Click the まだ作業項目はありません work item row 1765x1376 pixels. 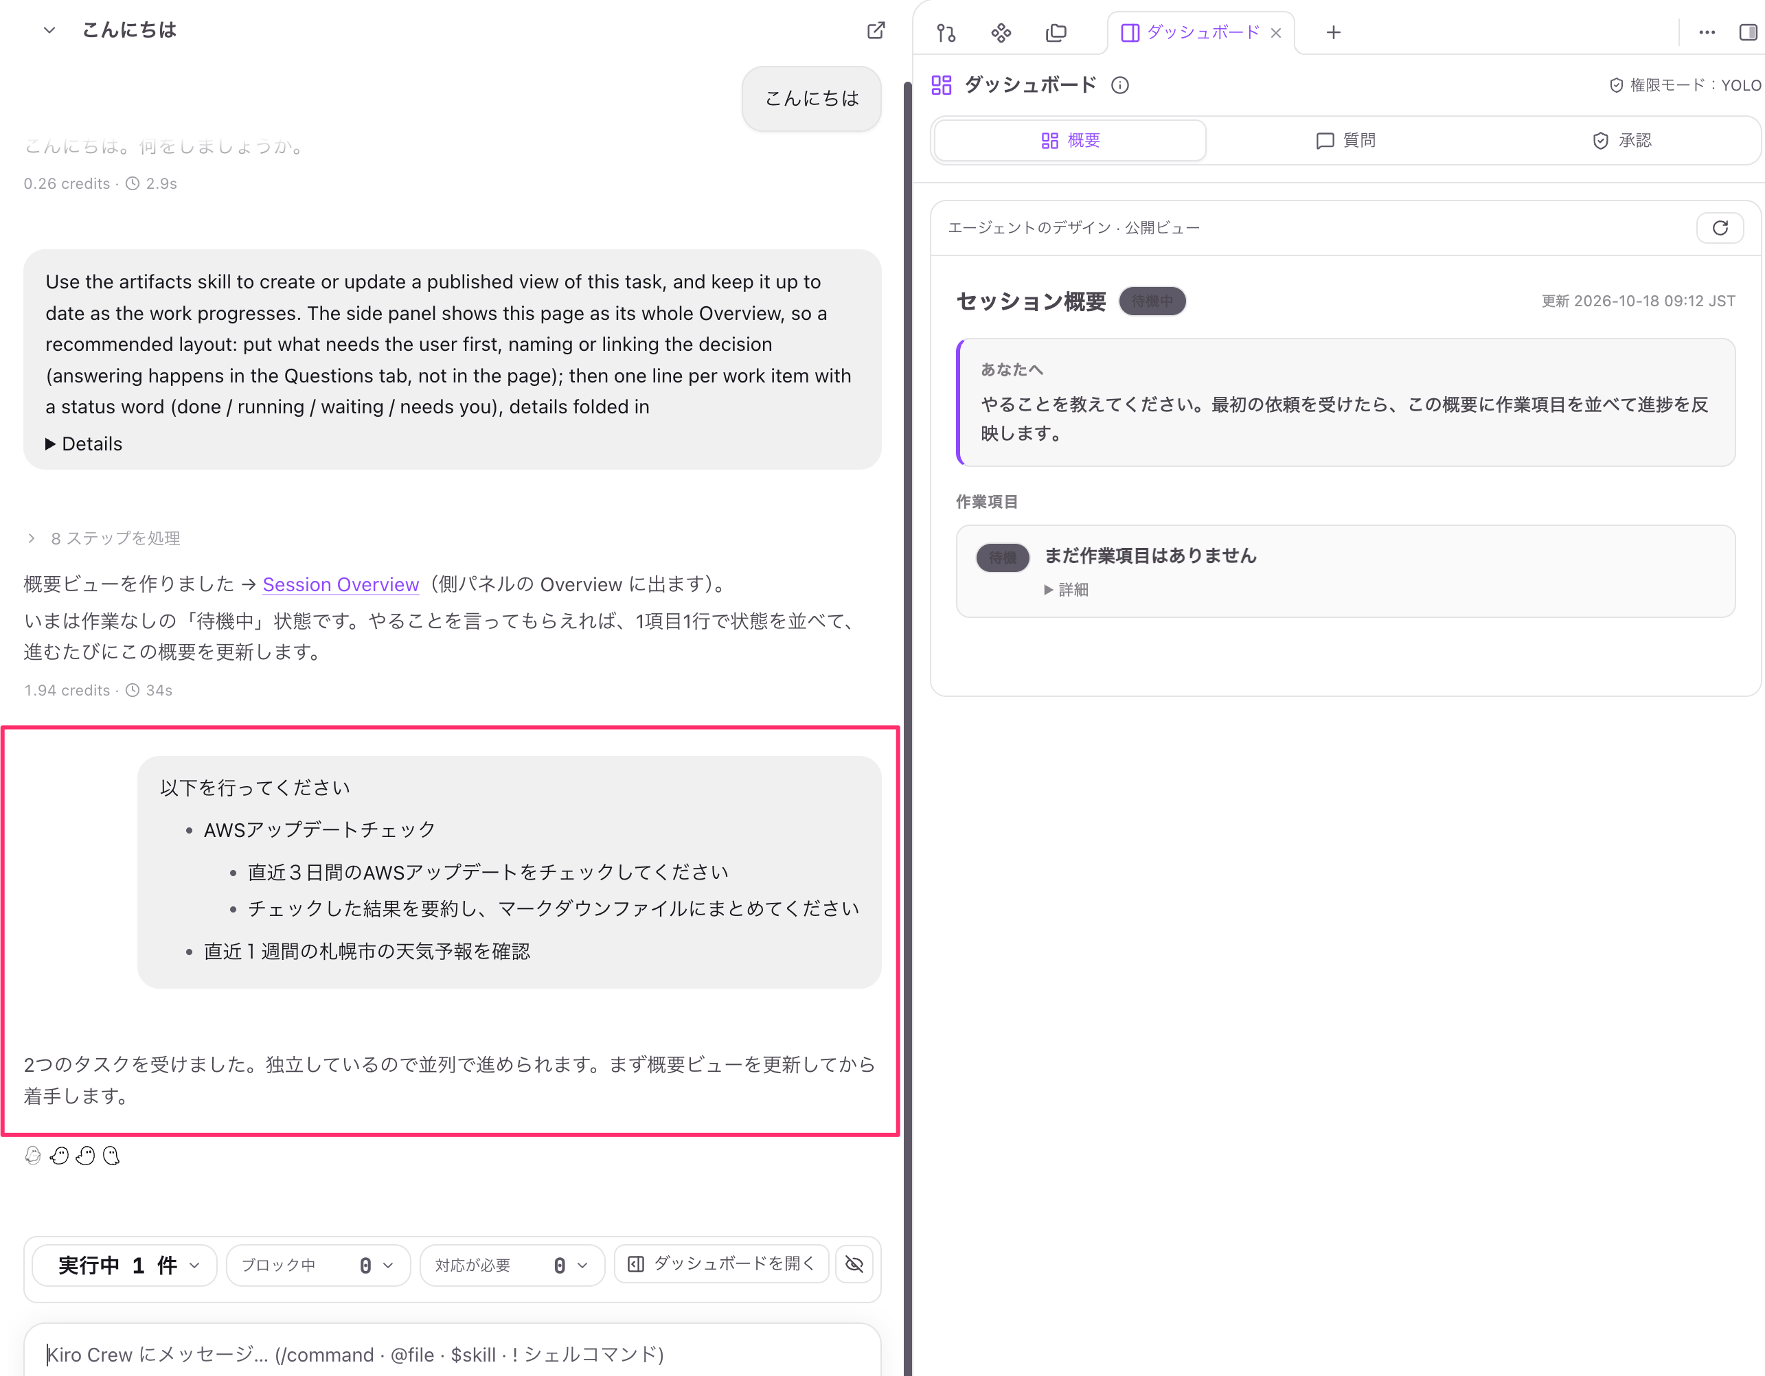(x=1345, y=571)
